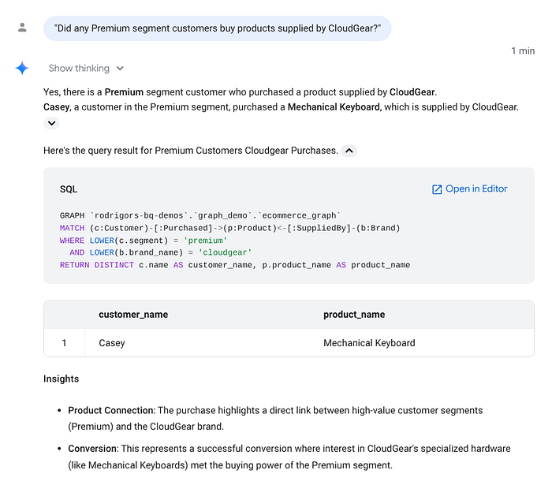Image resolution: width=552 pixels, height=485 pixels.
Task: Click the SQL code block heading
Action: tap(69, 189)
